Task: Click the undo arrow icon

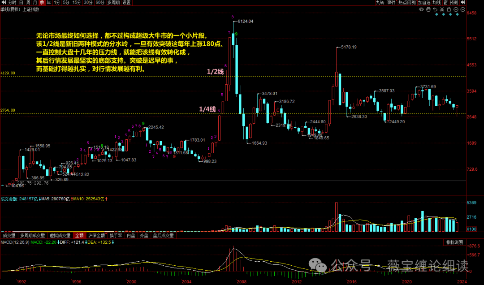Action: tap(435, 9)
